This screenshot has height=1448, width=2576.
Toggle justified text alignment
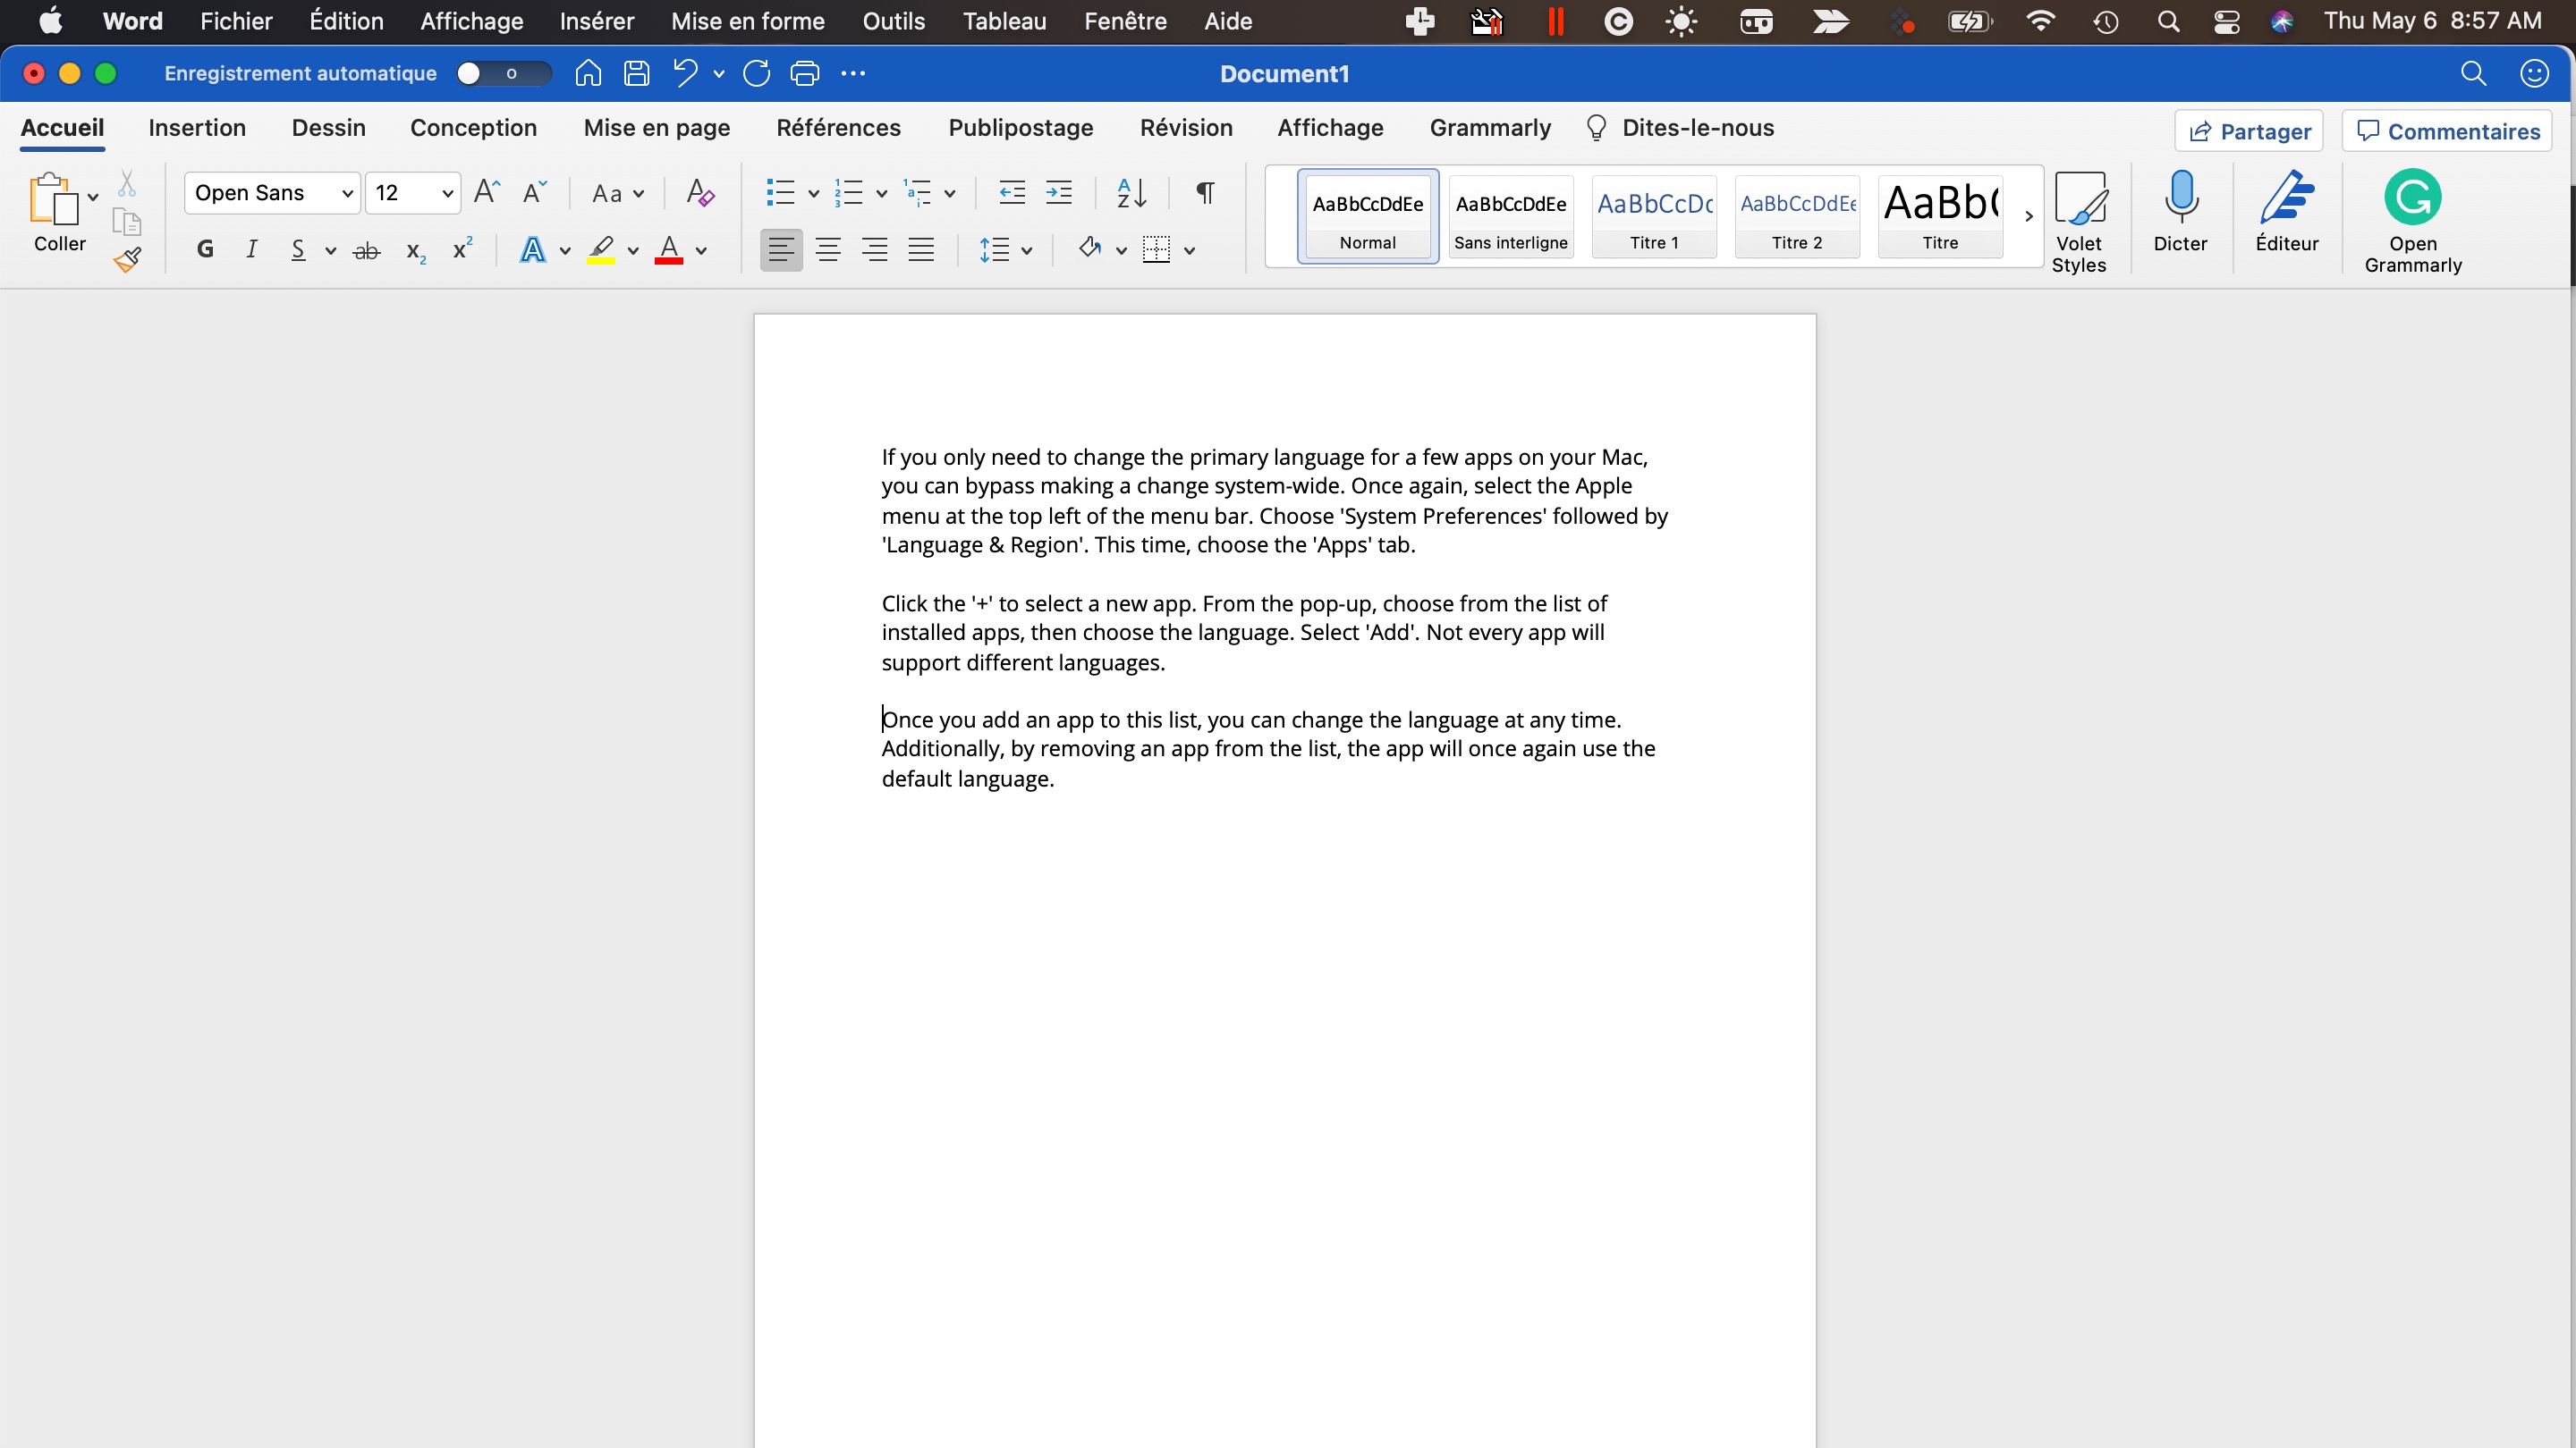tap(921, 250)
